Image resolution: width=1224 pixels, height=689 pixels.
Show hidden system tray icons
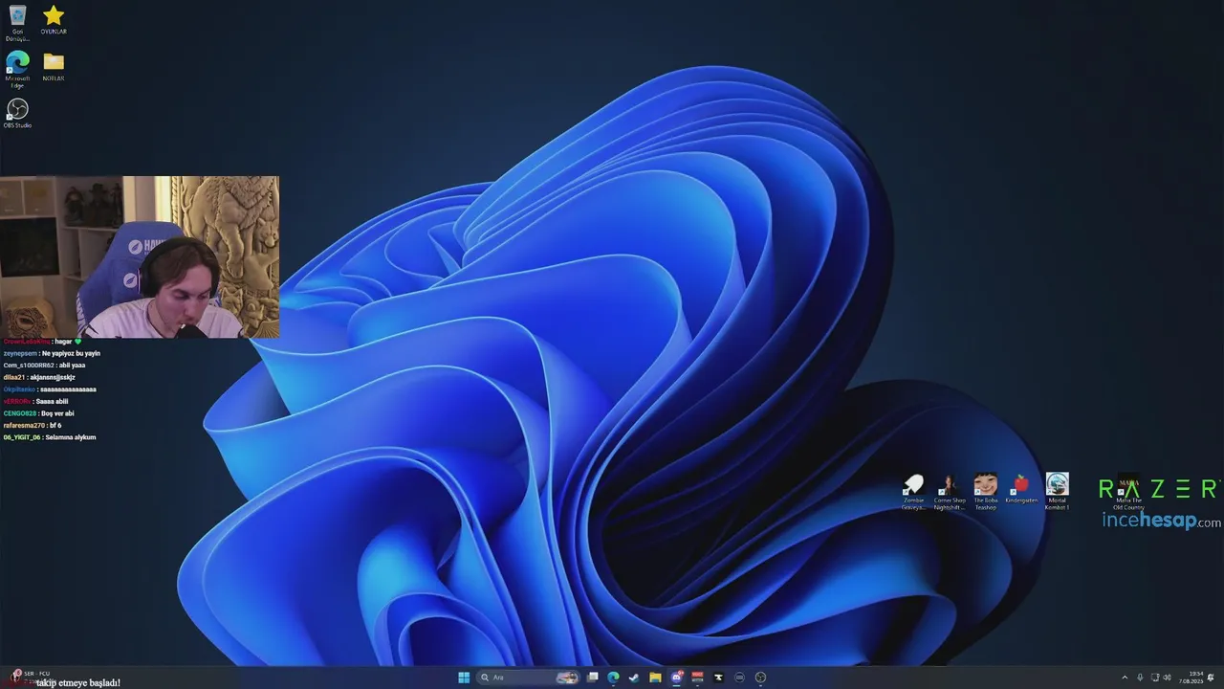pos(1125,678)
